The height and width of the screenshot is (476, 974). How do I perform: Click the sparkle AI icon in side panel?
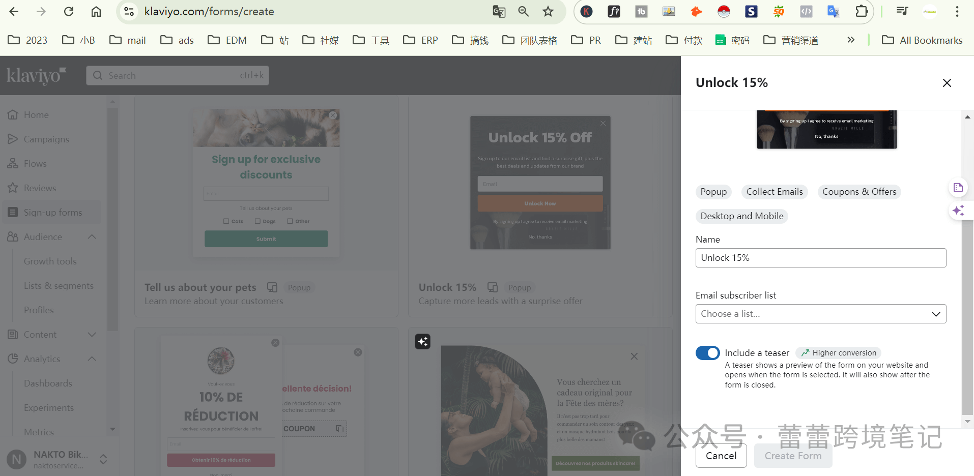958,211
